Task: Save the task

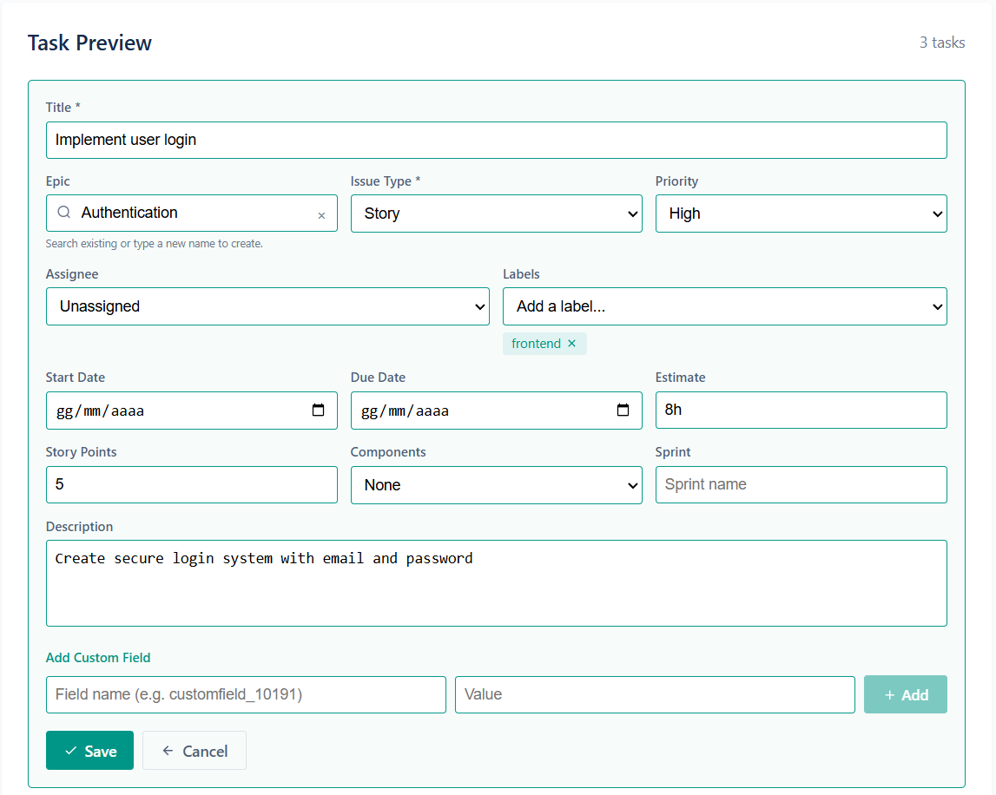Action: 89,751
